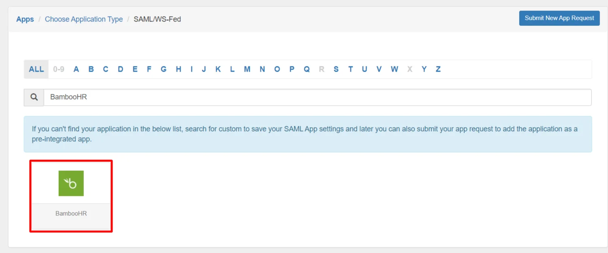Filter apps starting with letter K
This screenshot has width=608, height=253.
[218, 69]
